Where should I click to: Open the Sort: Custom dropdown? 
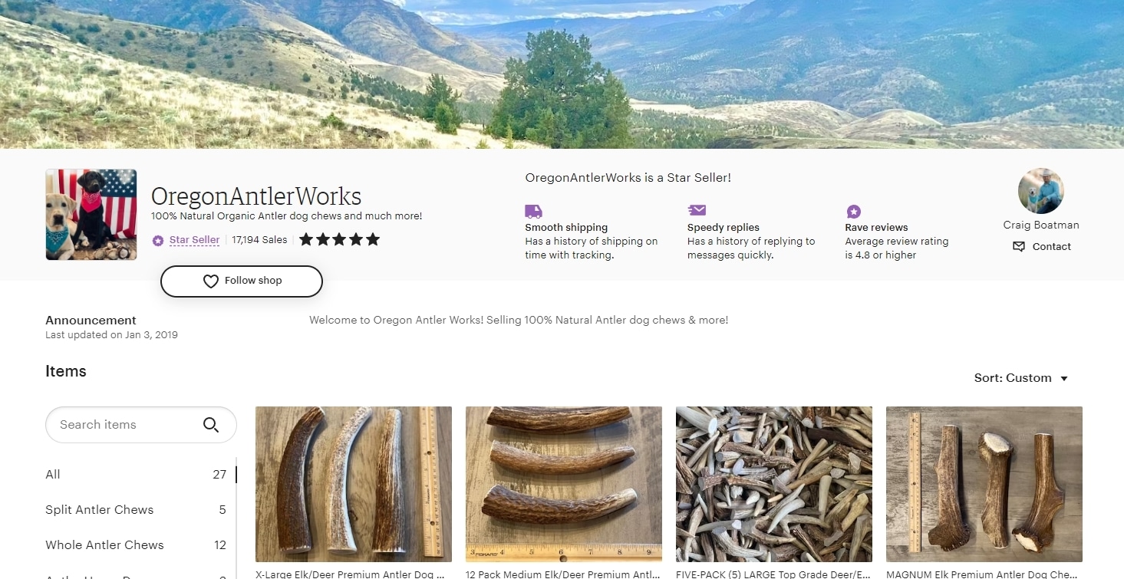point(1021,378)
